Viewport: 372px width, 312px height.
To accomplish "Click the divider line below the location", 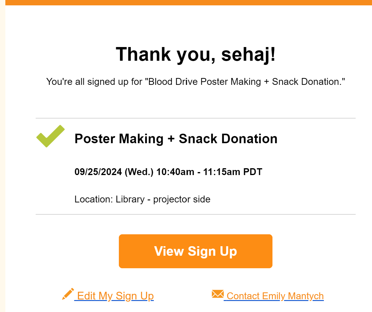I will coord(196,214).
